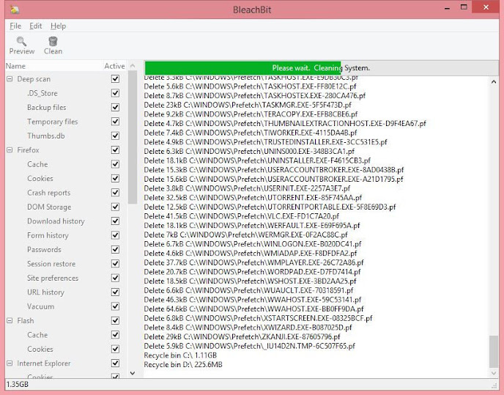The height and width of the screenshot is (395, 504).
Task: Collapse the Firefox group
Action: [x=10, y=150]
